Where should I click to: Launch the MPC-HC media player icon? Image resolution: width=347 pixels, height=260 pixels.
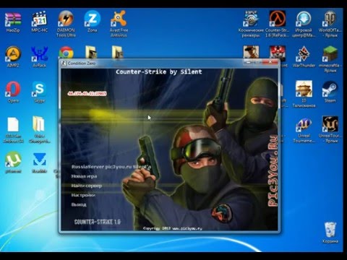pyautogui.click(x=39, y=22)
